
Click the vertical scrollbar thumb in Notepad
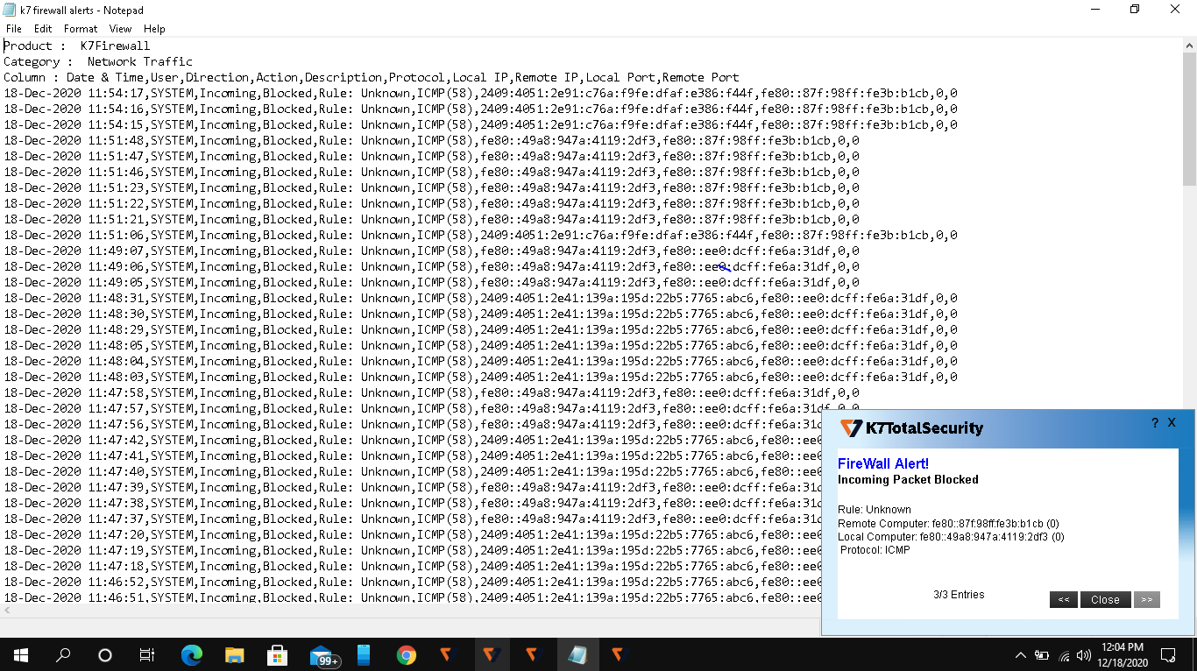coord(1189,119)
